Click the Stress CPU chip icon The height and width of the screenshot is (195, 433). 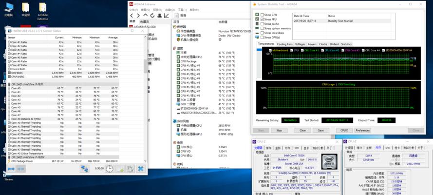tap(257, 15)
